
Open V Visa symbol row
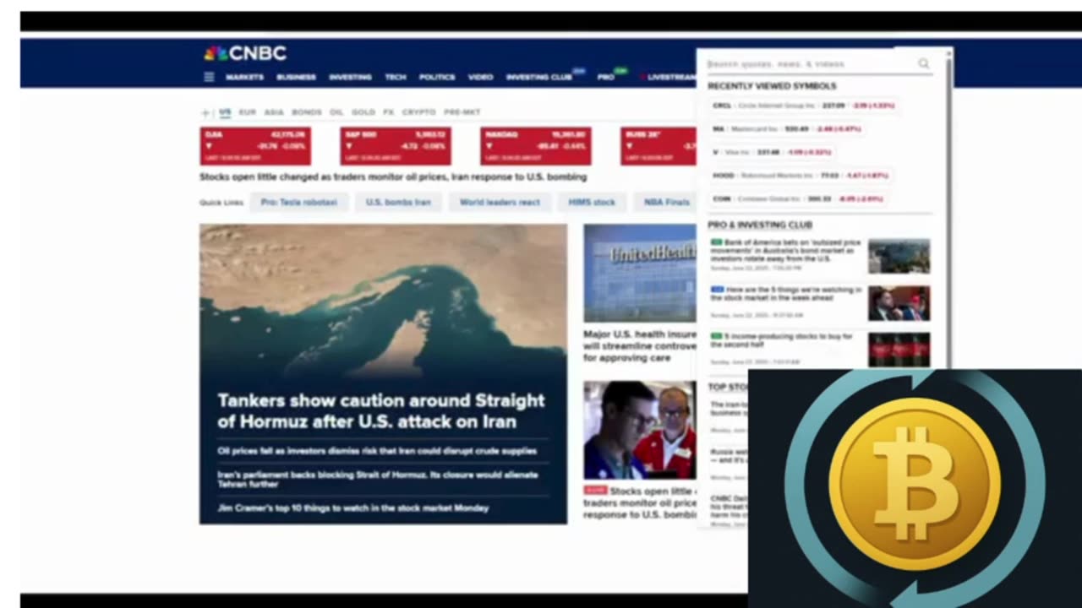[x=773, y=152]
